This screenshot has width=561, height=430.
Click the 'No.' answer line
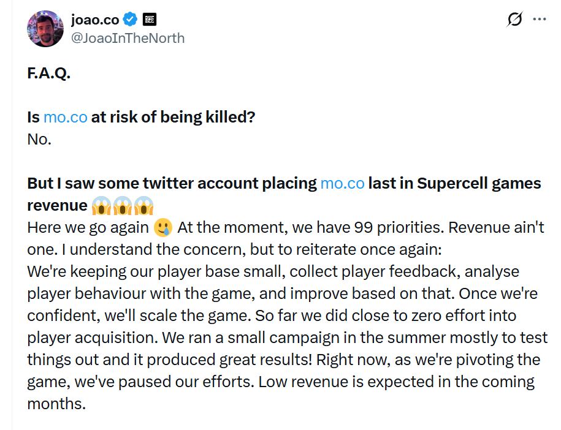[x=39, y=139]
